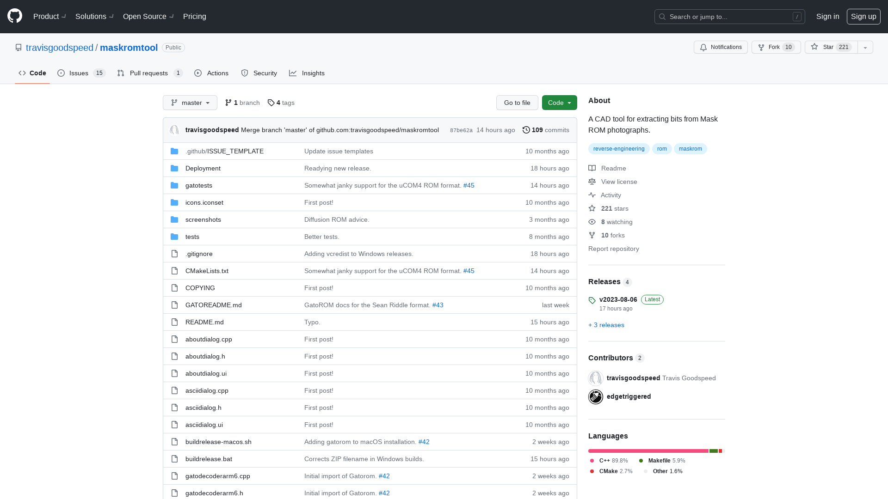Click the v2023-08-06 release link

618,299
